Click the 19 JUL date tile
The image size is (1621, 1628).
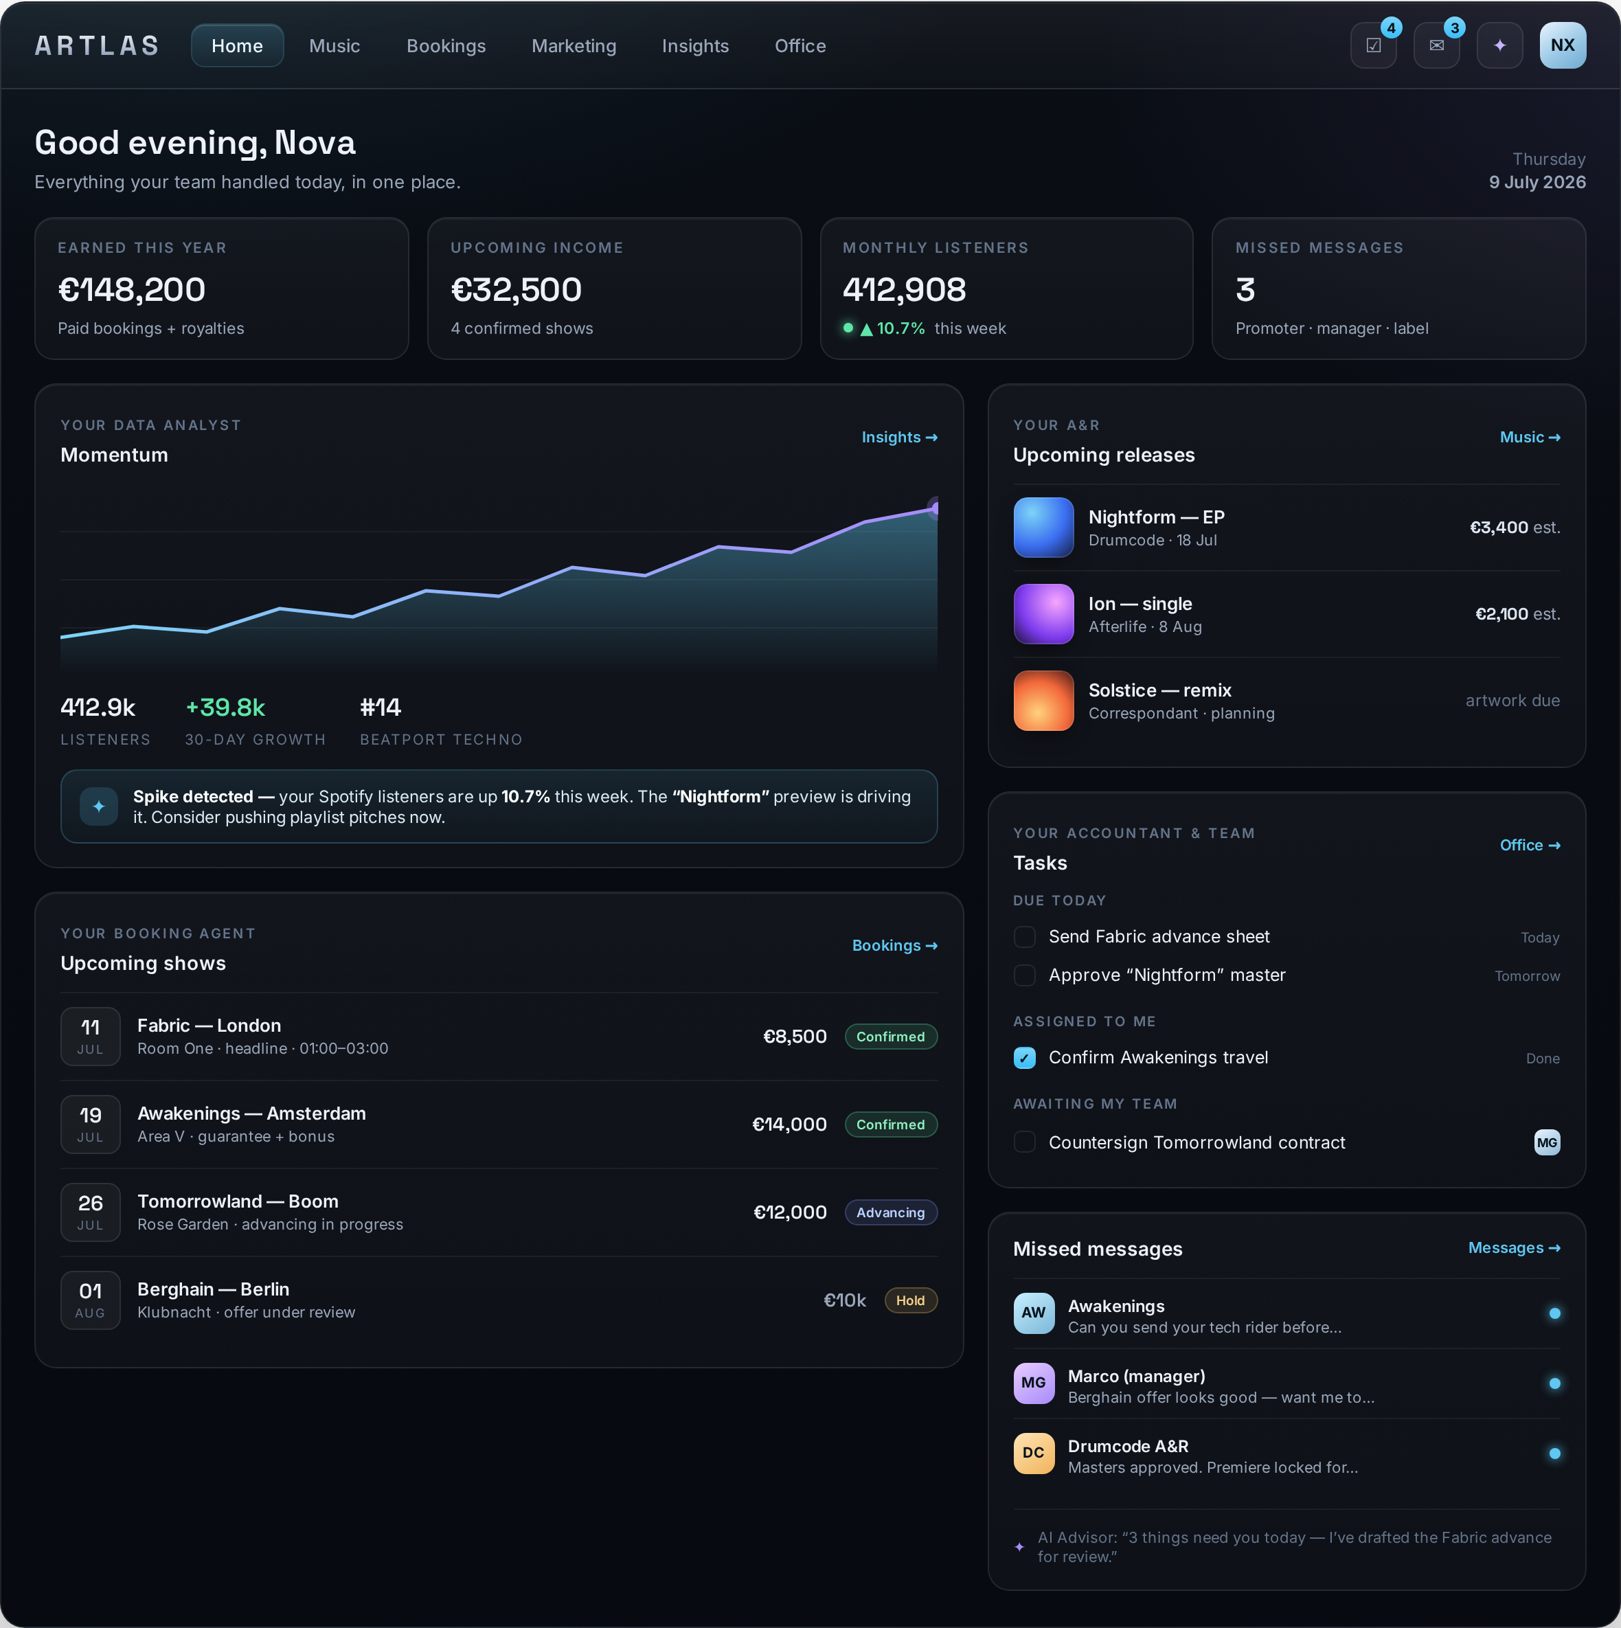click(90, 1124)
